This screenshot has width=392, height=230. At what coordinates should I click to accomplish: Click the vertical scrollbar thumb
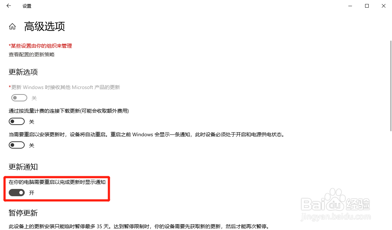click(391, 86)
